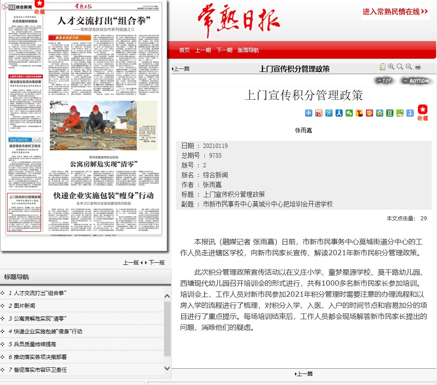Screen dimensions: 437x385
Task: Click the blue number-one share icon
Action: pyautogui.click(x=410, y=113)
